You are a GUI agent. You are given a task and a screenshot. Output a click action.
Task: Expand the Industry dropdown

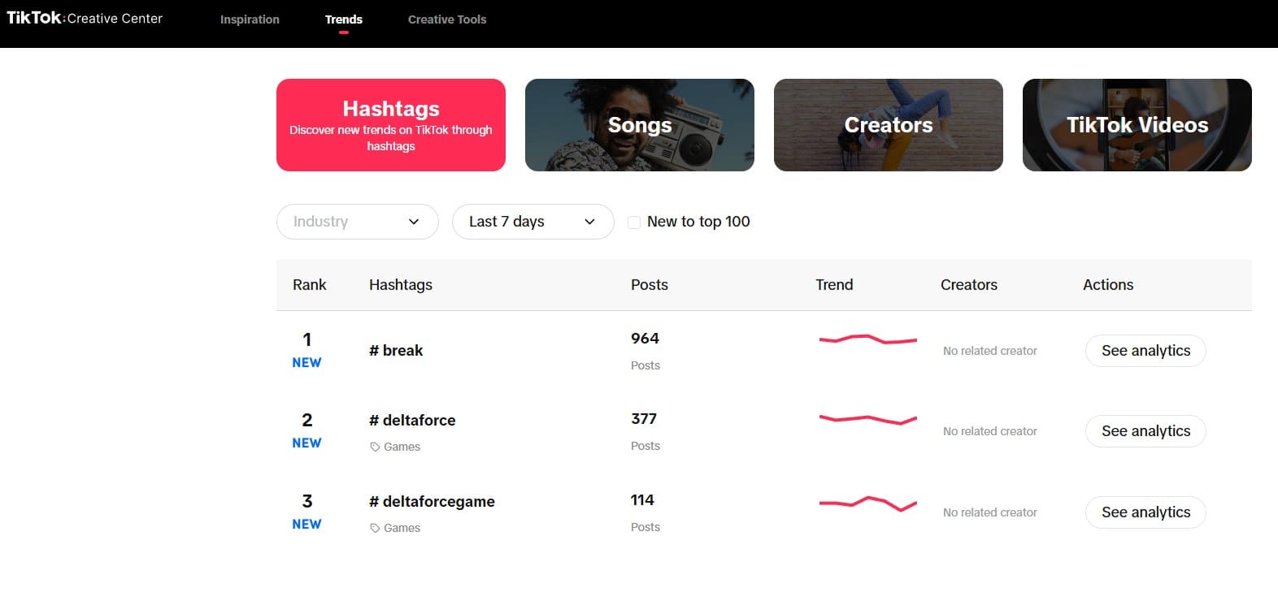(x=358, y=222)
